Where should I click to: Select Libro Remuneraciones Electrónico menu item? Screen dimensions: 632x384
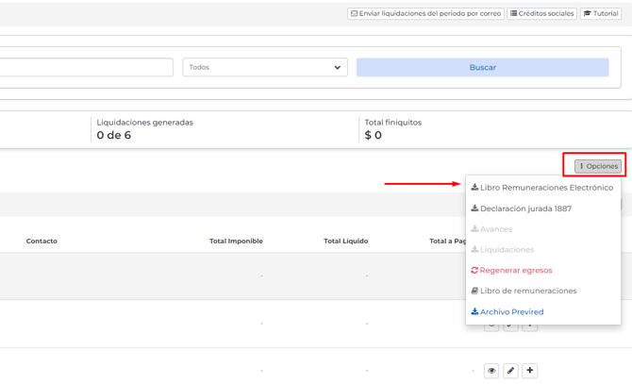(x=542, y=188)
